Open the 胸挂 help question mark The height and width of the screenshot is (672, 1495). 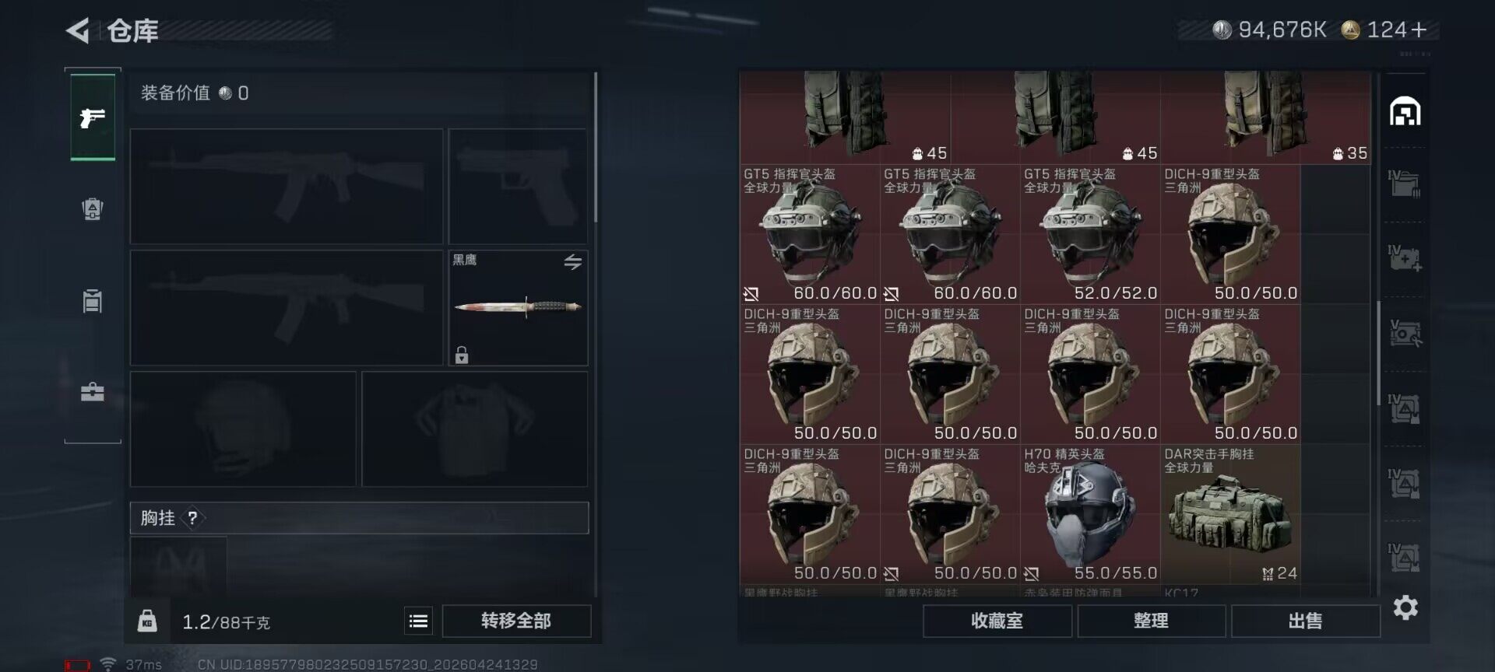(192, 518)
